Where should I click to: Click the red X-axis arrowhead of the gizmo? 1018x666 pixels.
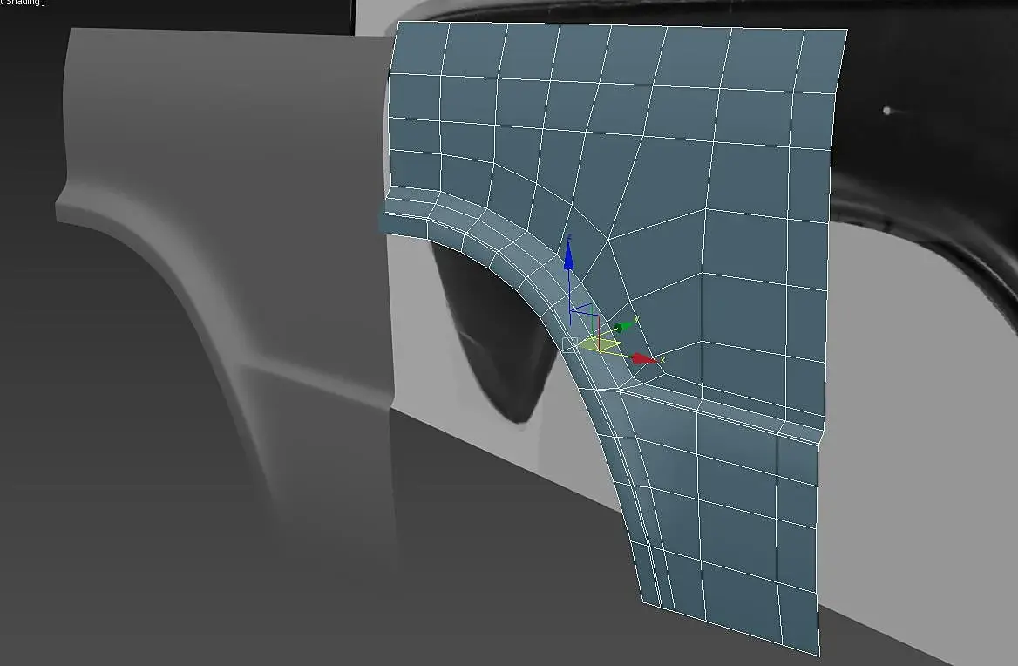[643, 358]
